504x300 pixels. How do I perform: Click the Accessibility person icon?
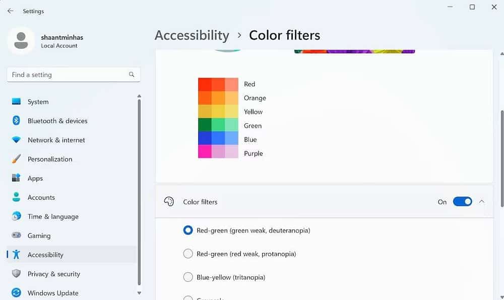coord(16,255)
